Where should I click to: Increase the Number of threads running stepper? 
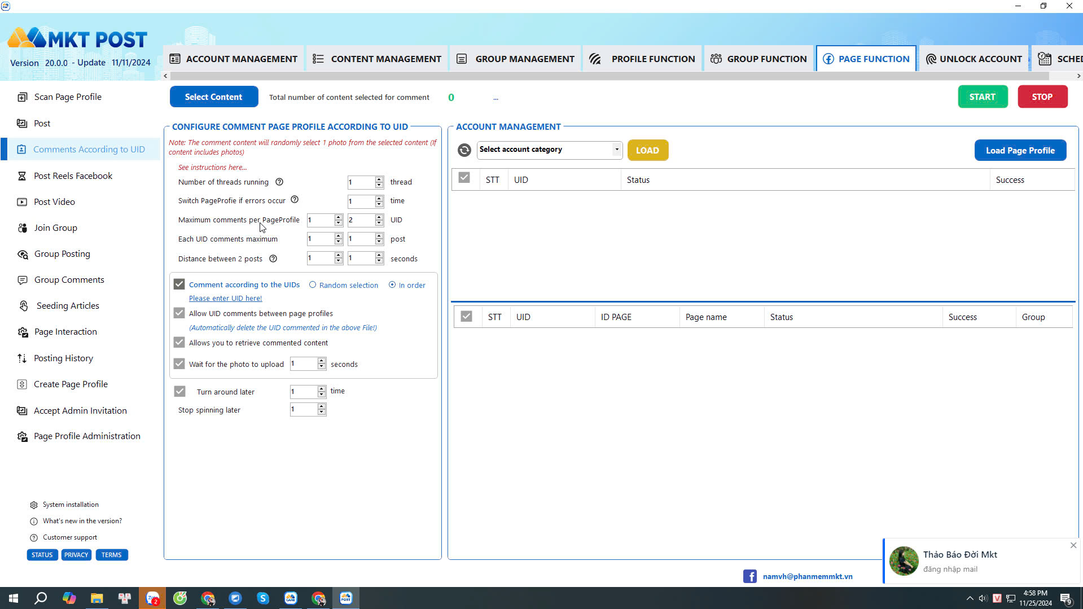point(379,179)
